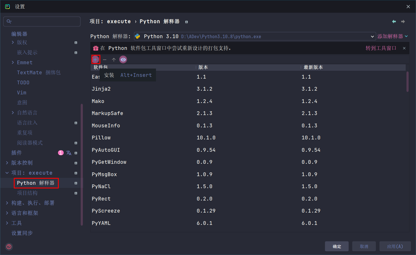Install a new package with the plus icon
Viewport: 416px width, 255px height.
pyautogui.click(x=95, y=59)
